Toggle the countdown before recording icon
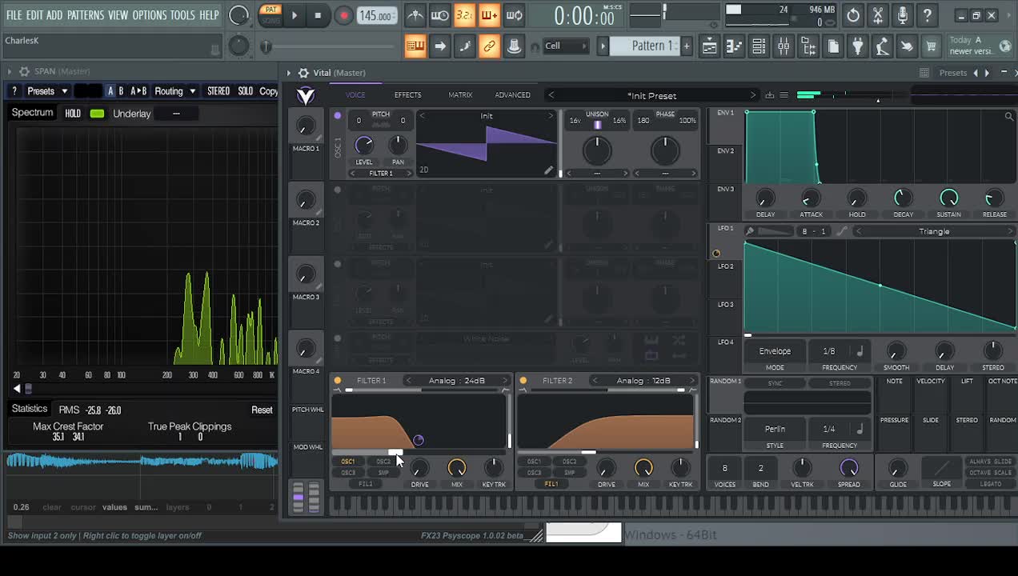 pyautogui.click(x=464, y=15)
